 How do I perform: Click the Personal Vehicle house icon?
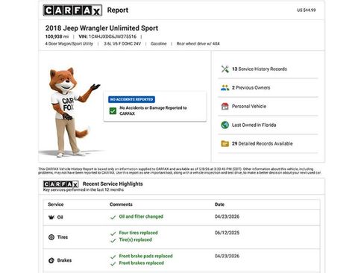tap(225, 107)
